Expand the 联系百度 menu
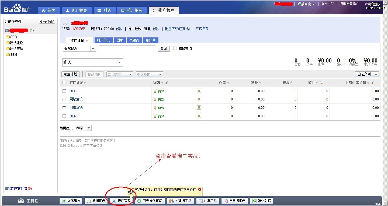 (x=306, y=4)
